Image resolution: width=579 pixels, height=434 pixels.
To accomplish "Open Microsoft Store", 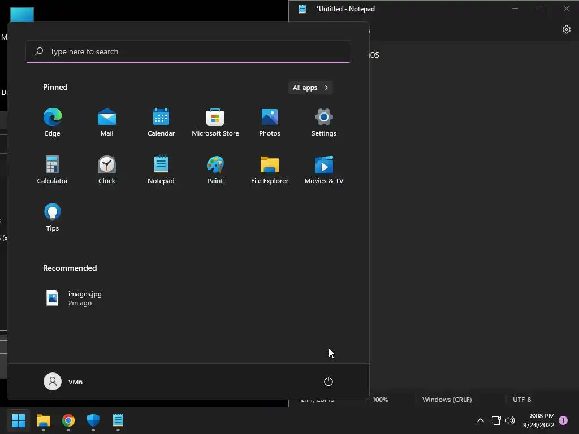I will pyautogui.click(x=215, y=123).
